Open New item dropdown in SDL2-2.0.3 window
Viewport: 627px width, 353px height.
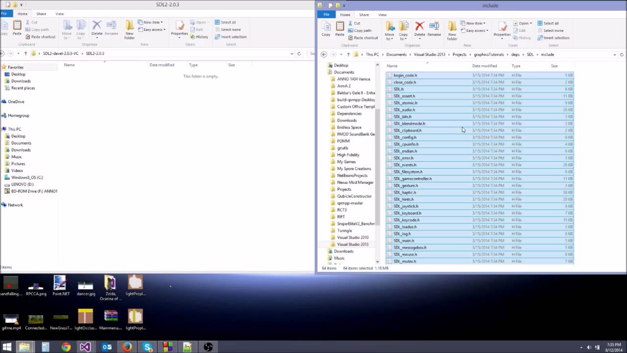tap(150, 22)
